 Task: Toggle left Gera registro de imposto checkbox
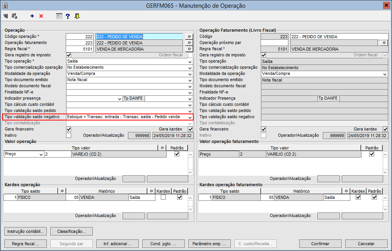click(x=69, y=55)
